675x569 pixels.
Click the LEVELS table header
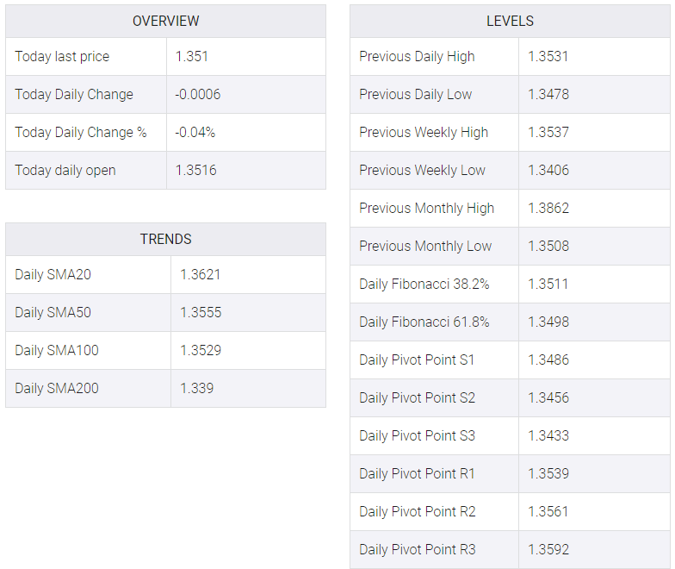click(x=510, y=21)
